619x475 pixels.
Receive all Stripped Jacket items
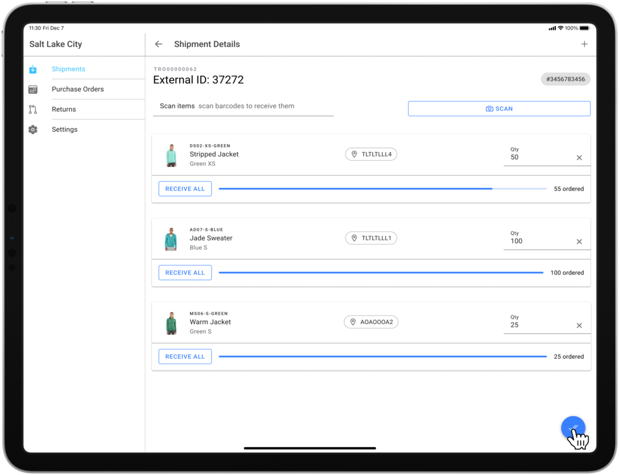click(x=184, y=189)
